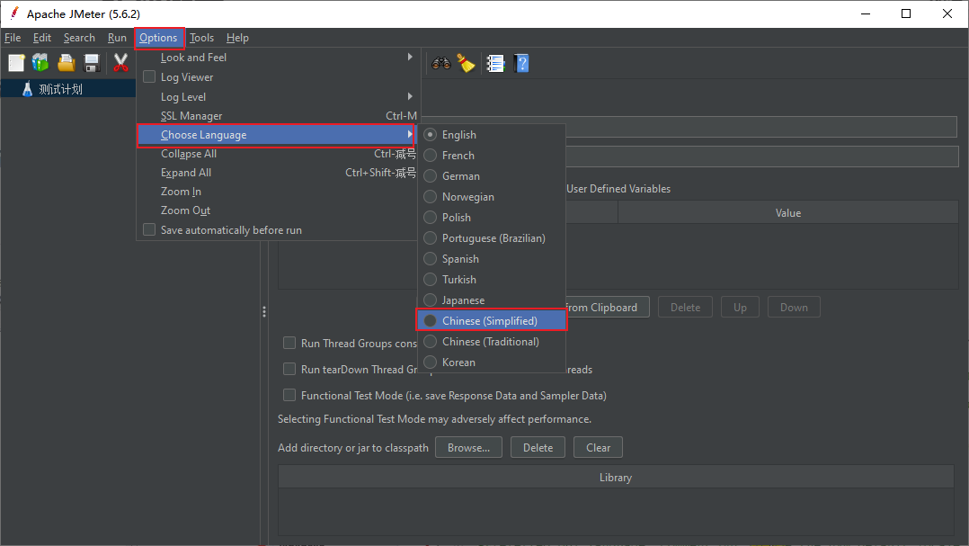
Task: Open the Function Helper list icon
Action: pos(495,63)
